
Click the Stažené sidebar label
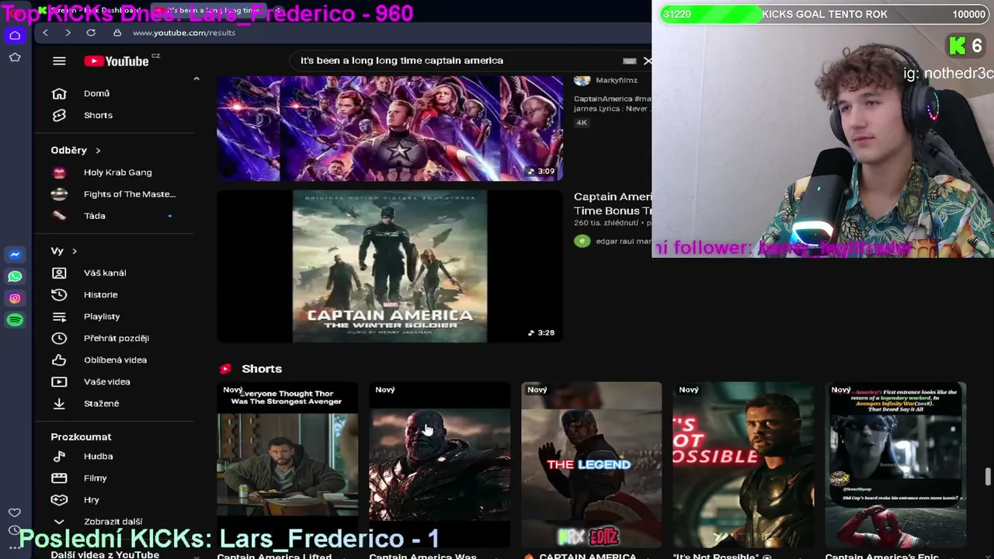tap(102, 404)
